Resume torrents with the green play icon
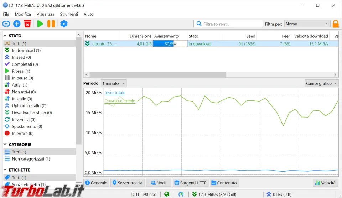This screenshot has height=198, width=342. [x=40, y=24]
